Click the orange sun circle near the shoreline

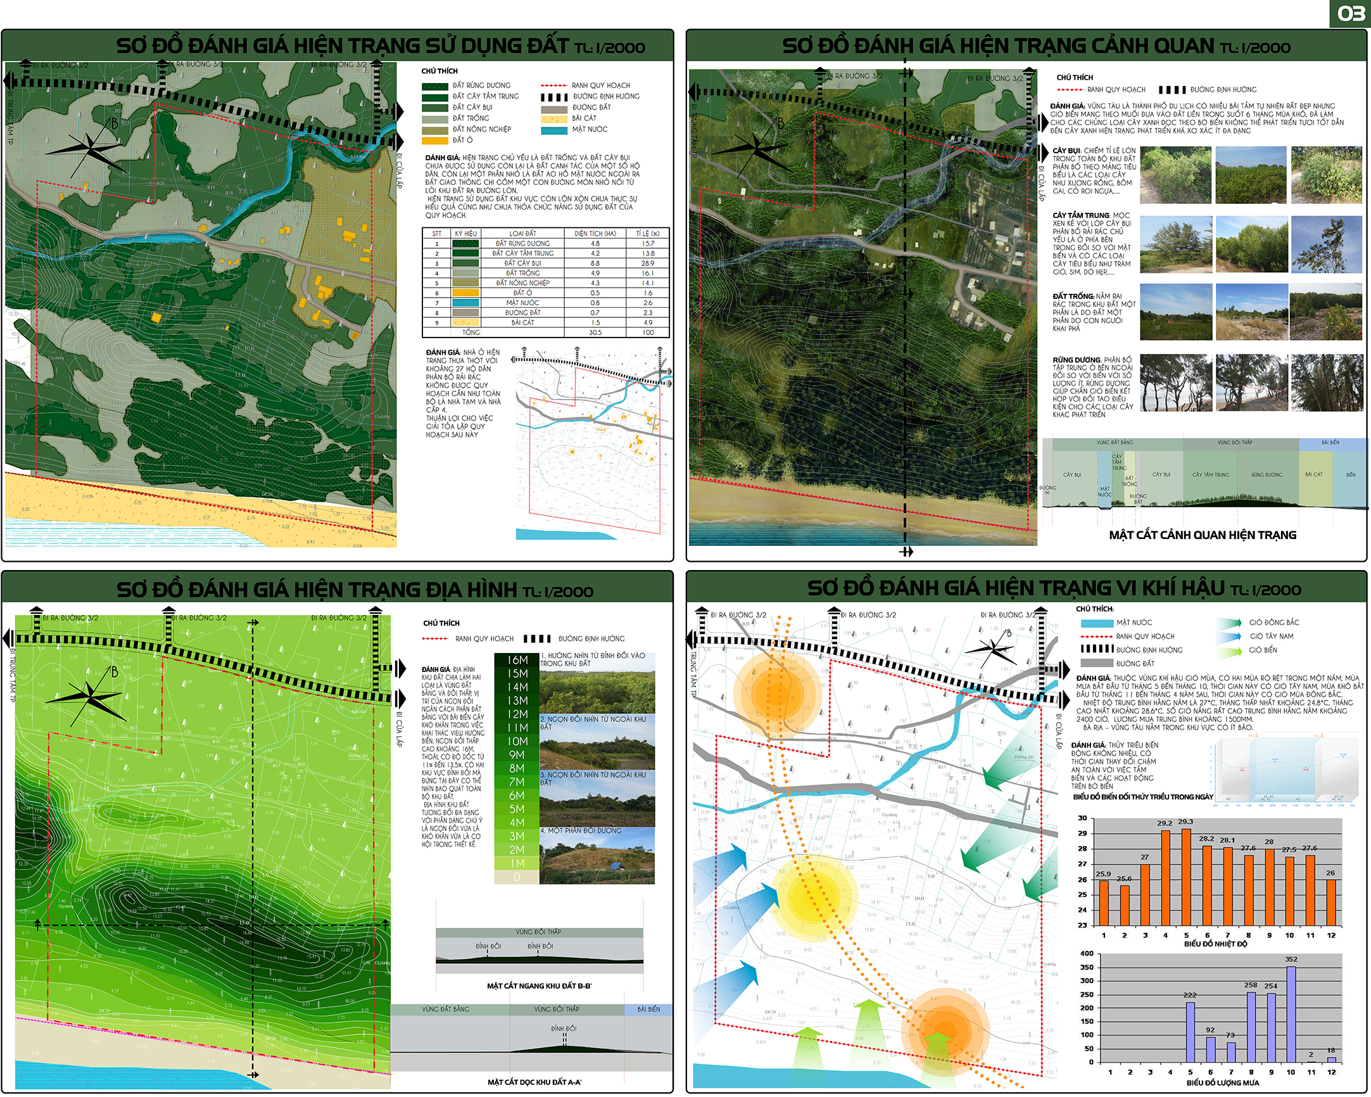click(945, 1031)
